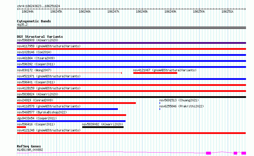Select the nsv4117959 gnomAD variant label
Image resolution: width=254 pixels, height=156 pixels.
coord(49,46)
